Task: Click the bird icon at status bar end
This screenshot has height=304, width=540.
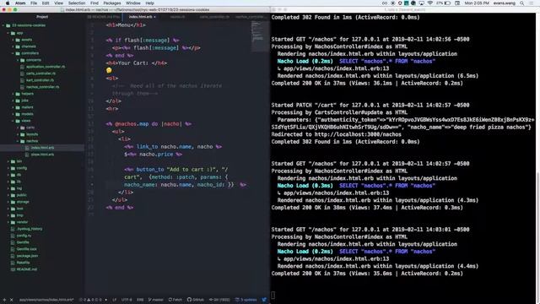Action: click(264, 300)
